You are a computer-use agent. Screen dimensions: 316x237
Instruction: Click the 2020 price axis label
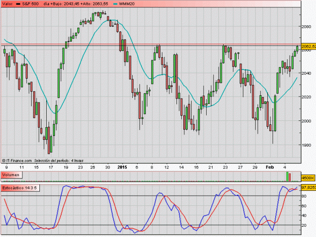306,97
